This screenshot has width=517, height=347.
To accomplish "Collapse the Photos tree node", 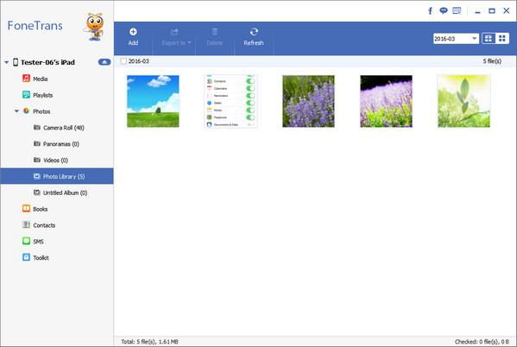I will click(16, 111).
